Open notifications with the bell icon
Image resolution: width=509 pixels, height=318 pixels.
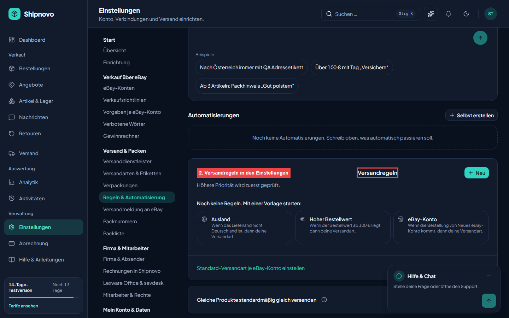pyautogui.click(x=449, y=14)
